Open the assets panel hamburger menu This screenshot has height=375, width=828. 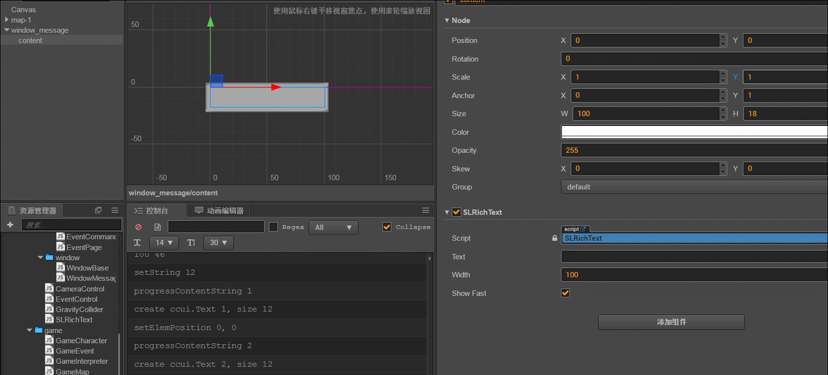tap(115, 210)
